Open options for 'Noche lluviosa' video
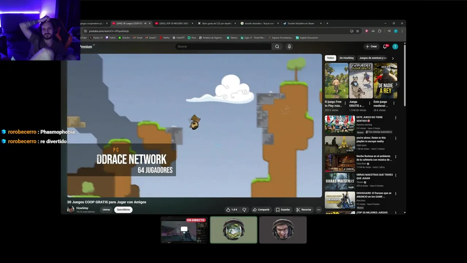This screenshot has width=467, height=263. (x=395, y=157)
